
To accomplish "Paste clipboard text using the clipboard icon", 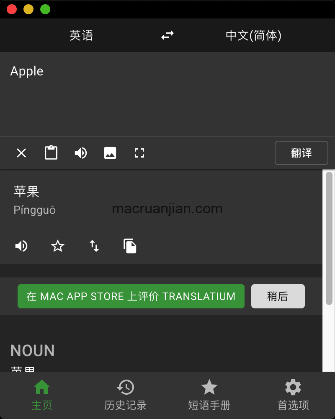I will [x=51, y=153].
